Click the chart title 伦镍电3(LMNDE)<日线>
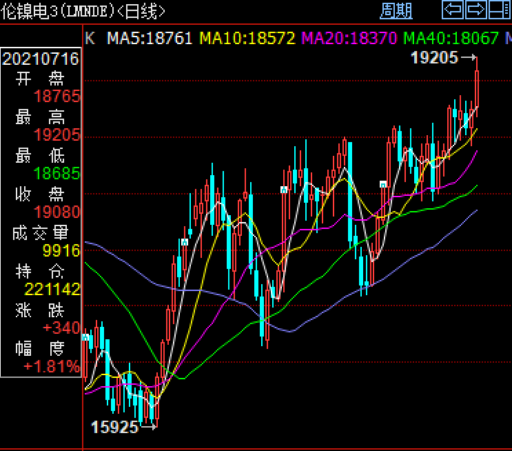The image size is (512, 451). click(83, 12)
